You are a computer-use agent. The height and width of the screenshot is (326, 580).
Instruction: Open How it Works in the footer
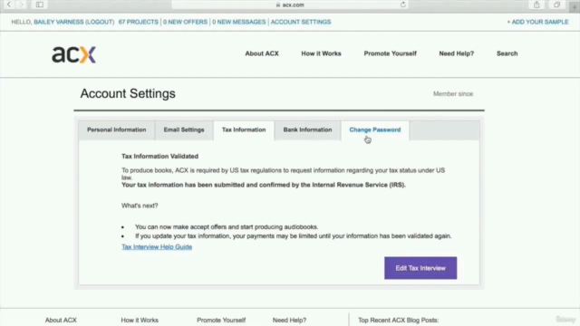(x=140, y=320)
